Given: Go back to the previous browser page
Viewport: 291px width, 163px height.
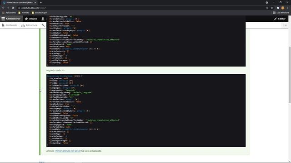Looking at the screenshot, I should tap(3, 8).
